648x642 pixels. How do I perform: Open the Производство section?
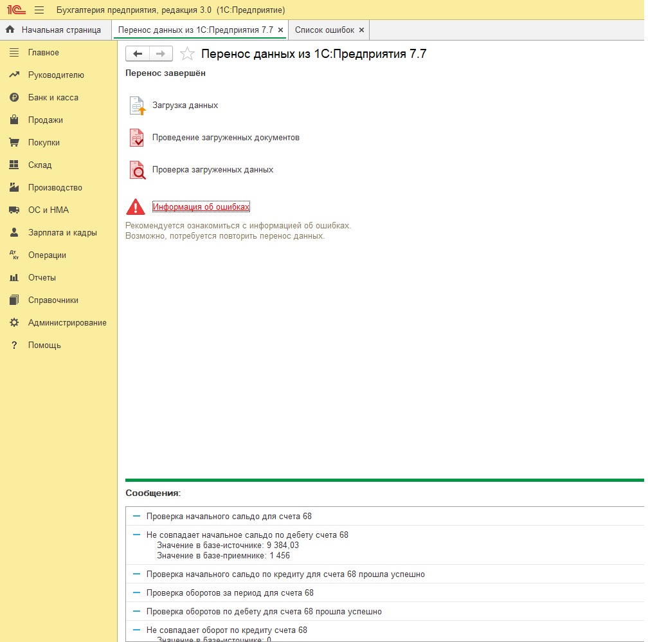[x=55, y=187]
